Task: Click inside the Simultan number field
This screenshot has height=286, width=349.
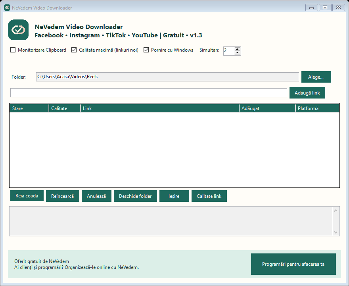Action: pos(229,50)
